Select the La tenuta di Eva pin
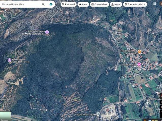162x121 pixels. (139, 64)
